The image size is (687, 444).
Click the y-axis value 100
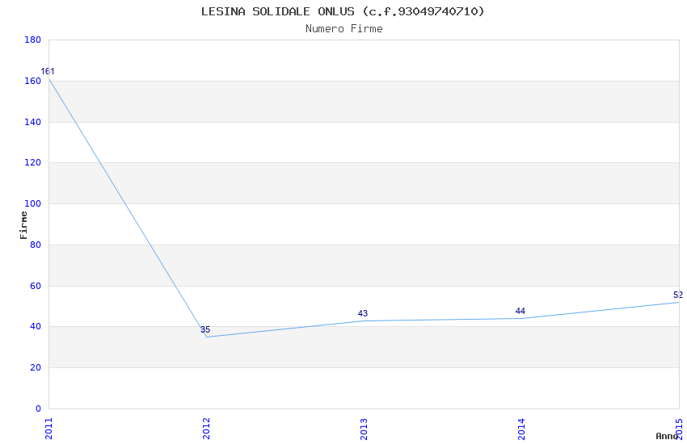pos(32,203)
